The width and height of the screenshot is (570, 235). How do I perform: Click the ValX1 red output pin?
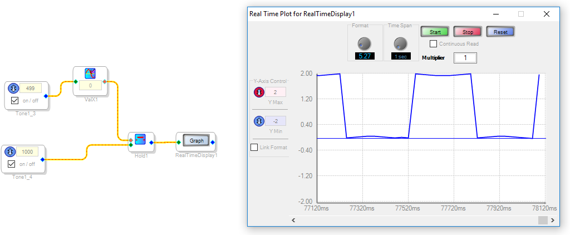pos(105,81)
